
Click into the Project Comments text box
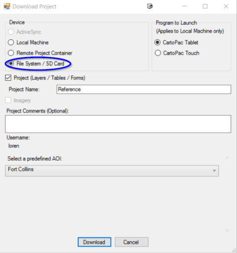[x=118, y=124]
